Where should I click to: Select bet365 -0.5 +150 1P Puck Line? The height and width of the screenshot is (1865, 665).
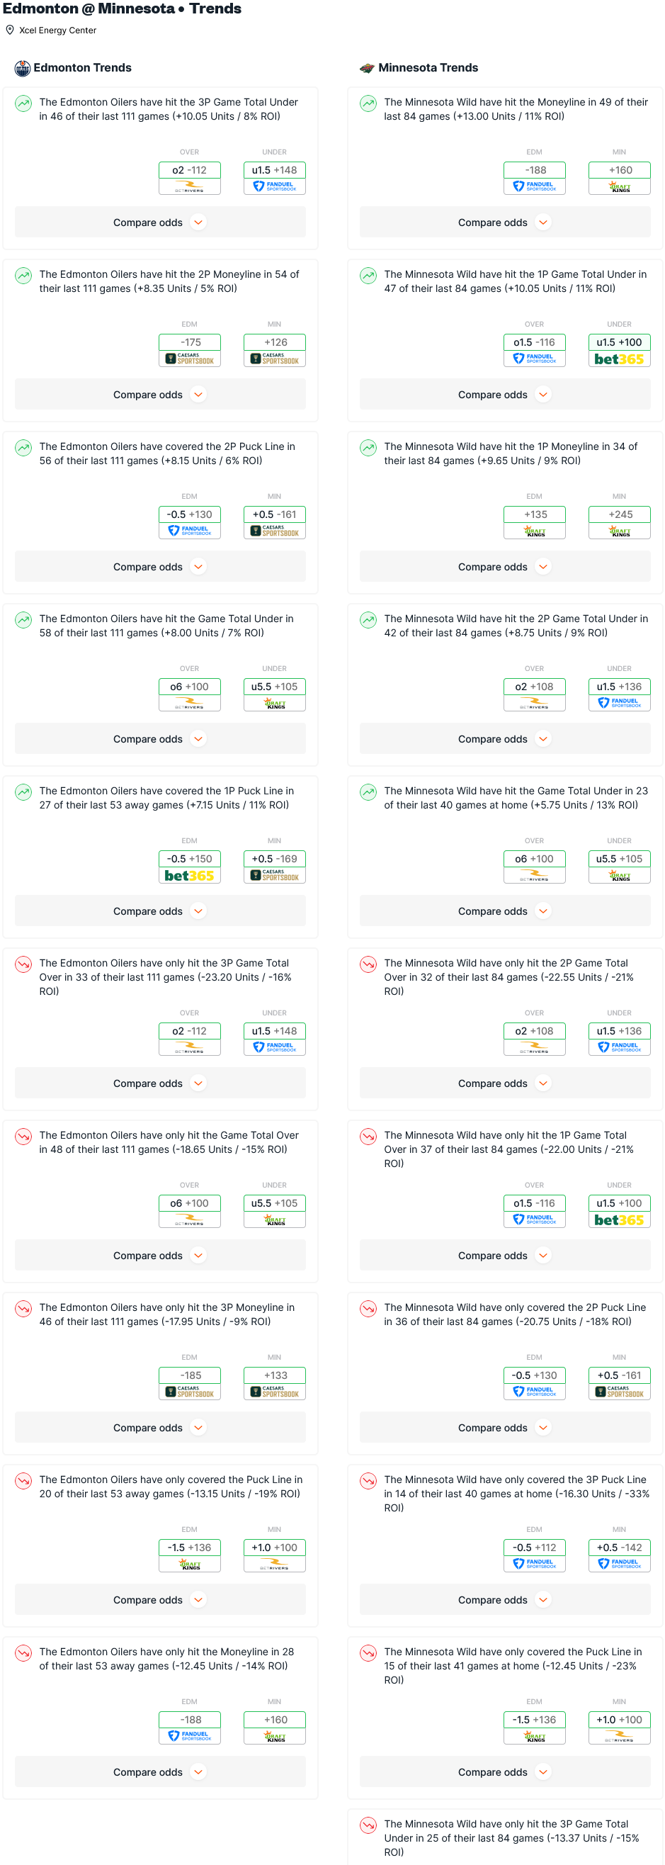190,867
